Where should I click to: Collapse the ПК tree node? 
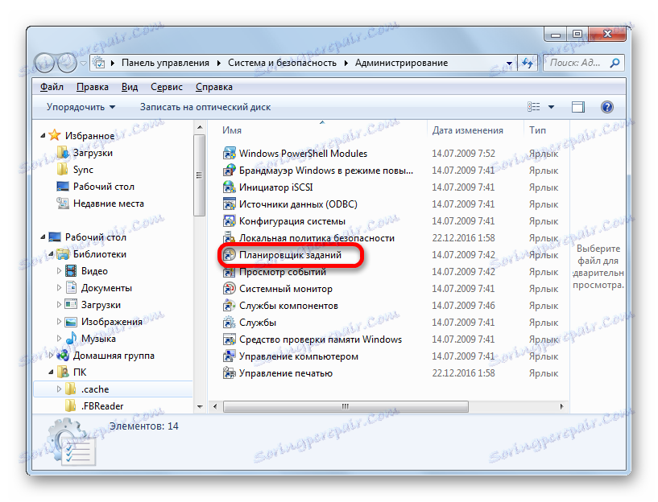pyautogui.click(x=52, y=372)
